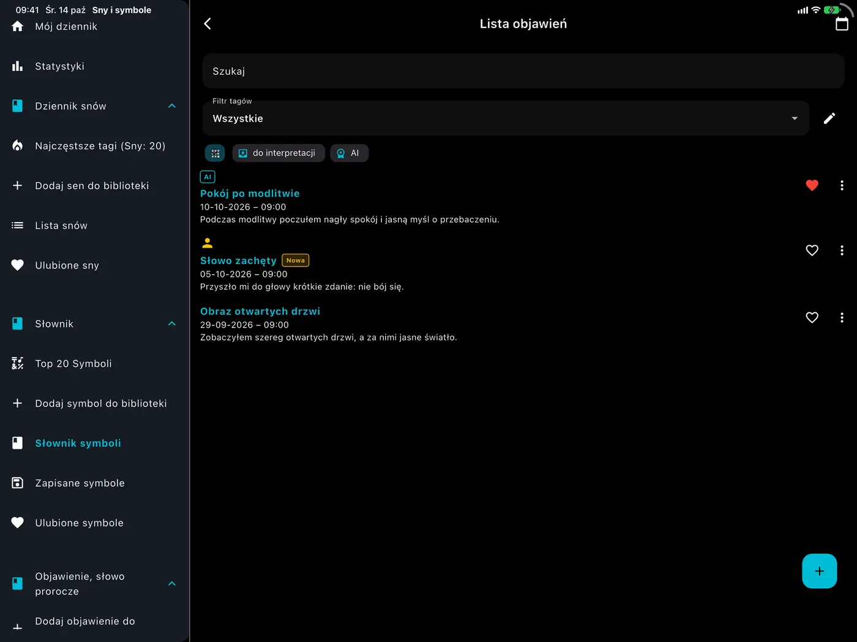Viewport: 857px width, 642px height.
Task: Favorite the Słowo zachęty entry
Action: [x=812, y=250]
